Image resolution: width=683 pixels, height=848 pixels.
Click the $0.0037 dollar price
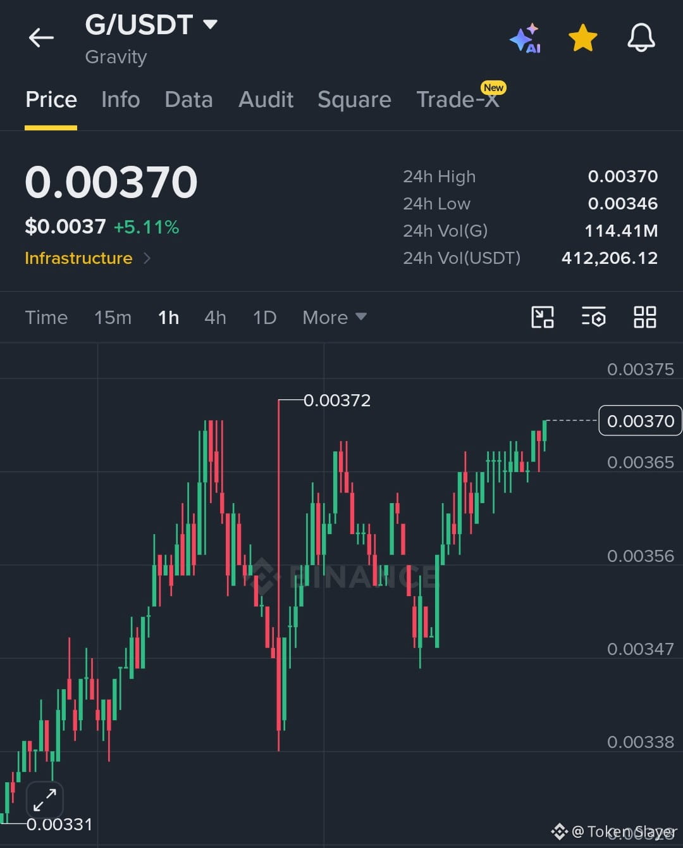[65, 227]
